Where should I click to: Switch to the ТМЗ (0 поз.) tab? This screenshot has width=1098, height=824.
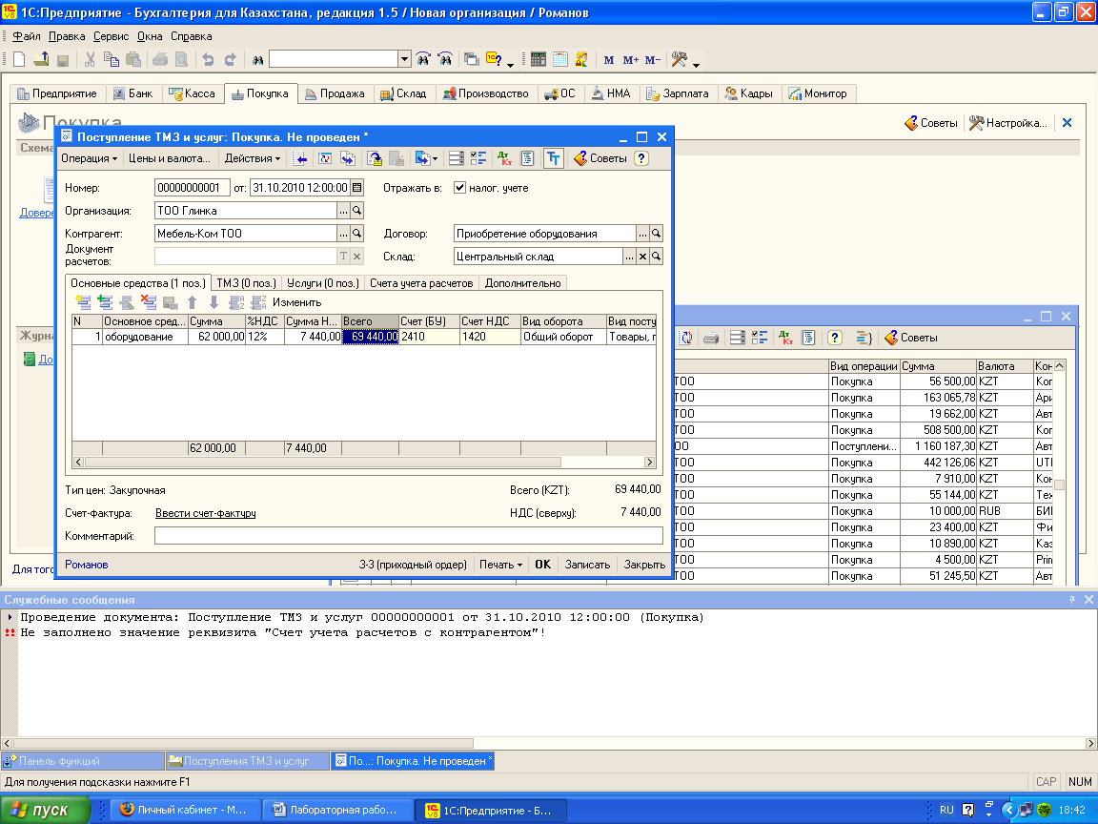[247, 283]
